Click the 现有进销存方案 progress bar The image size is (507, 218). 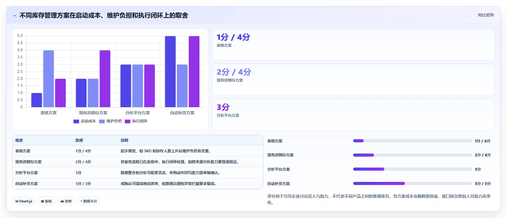412,155
